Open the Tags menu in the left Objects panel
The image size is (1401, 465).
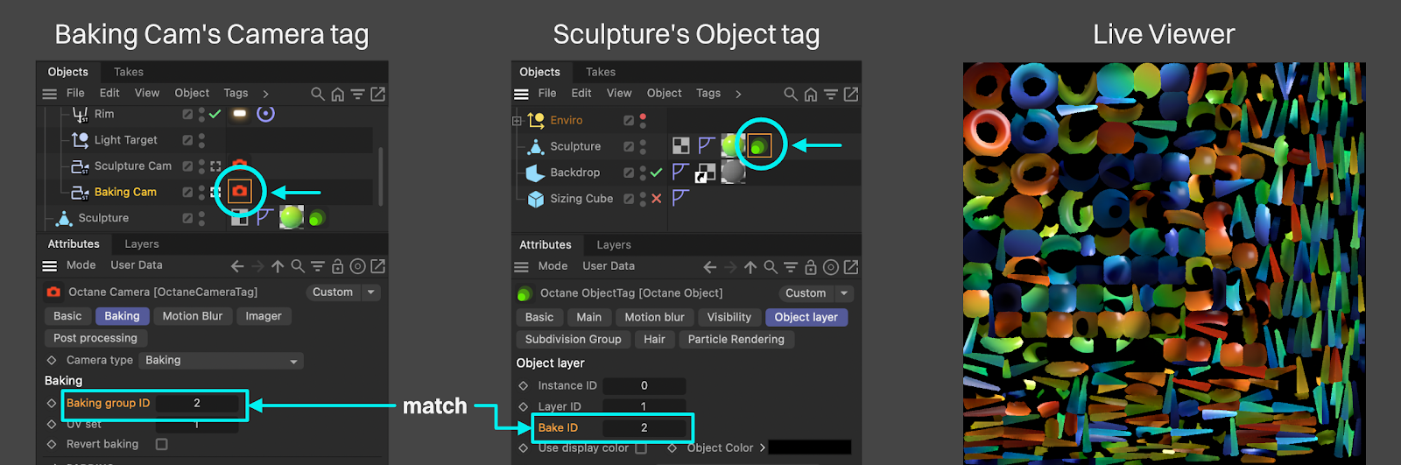pyautogui.click(x=236, y=93)
